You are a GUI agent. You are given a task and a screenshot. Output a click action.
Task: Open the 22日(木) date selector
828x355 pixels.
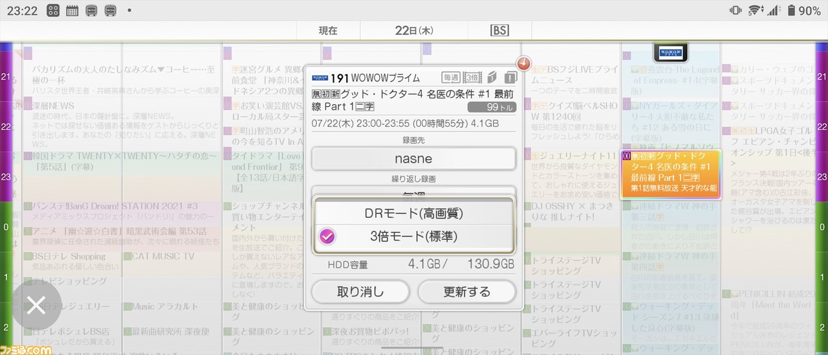[x=414, y=30]
